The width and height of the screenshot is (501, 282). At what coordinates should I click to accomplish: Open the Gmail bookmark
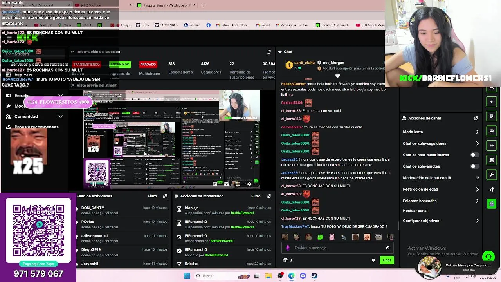(263, 25)
